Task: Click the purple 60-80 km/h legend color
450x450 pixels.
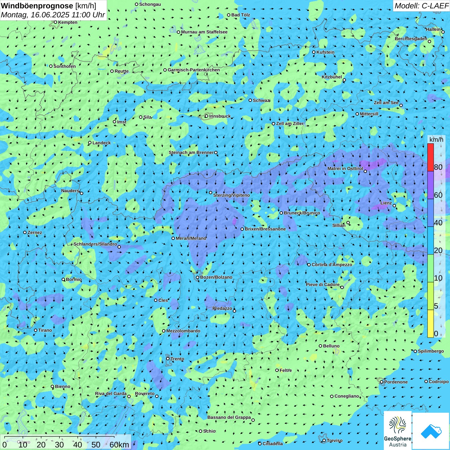Action: (x=430, y=185)
